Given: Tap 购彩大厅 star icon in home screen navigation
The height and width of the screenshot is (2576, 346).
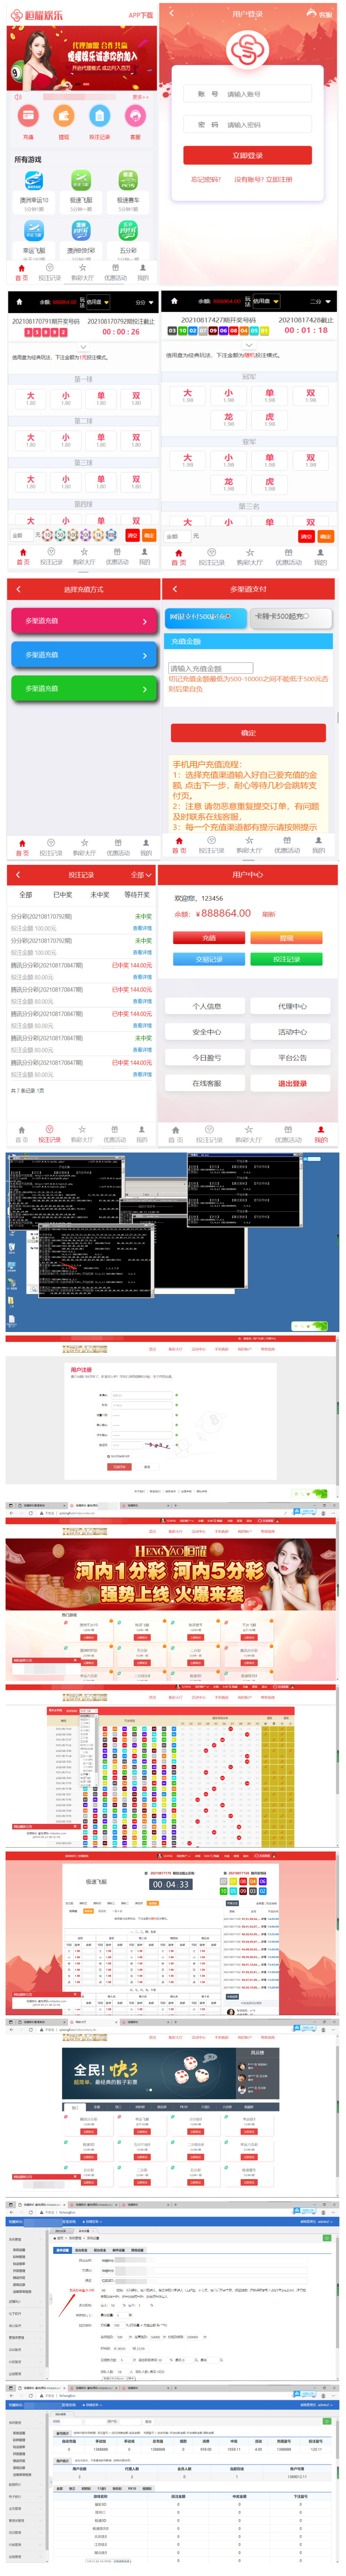Looking at the screenshot, I should 83,268.
